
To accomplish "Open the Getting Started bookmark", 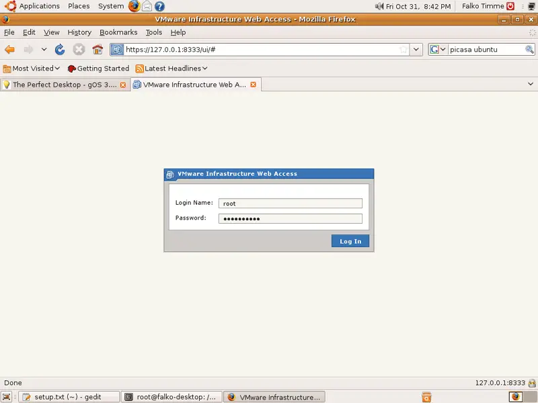I will (98, 69).
